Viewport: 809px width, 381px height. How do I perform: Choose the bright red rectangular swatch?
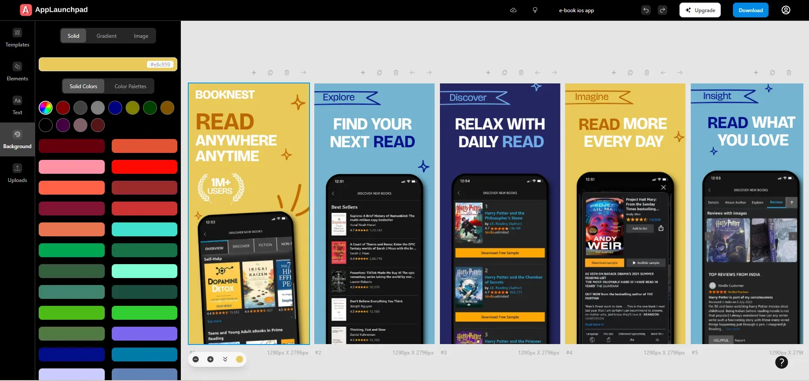(144, 167)
